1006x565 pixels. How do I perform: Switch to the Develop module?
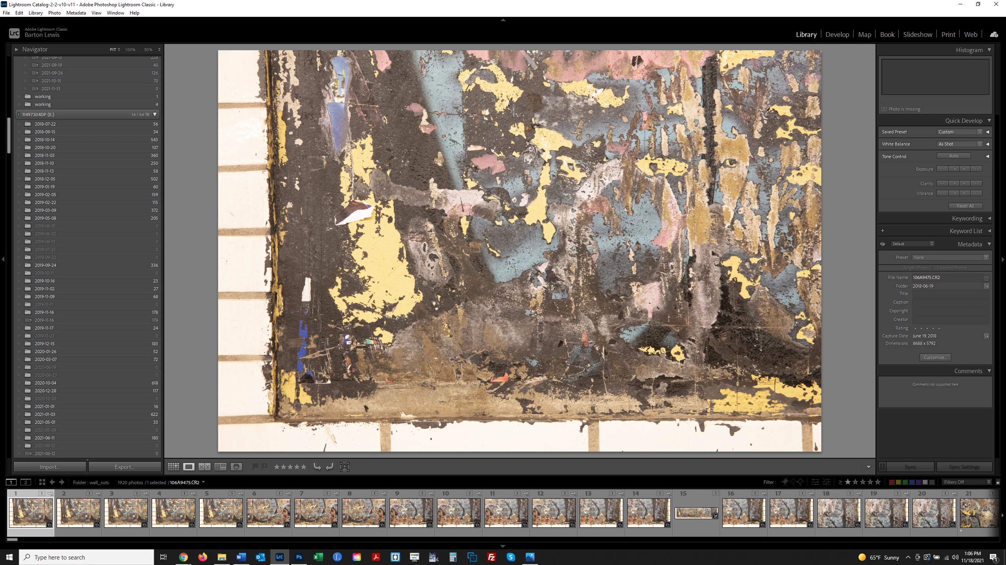[837, 35]
